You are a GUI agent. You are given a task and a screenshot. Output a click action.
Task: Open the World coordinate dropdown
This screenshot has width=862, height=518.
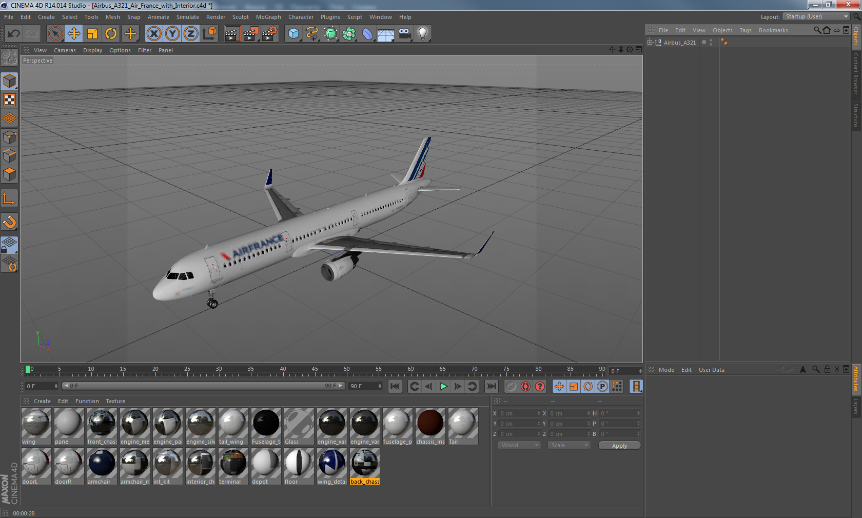coord(519,445)
